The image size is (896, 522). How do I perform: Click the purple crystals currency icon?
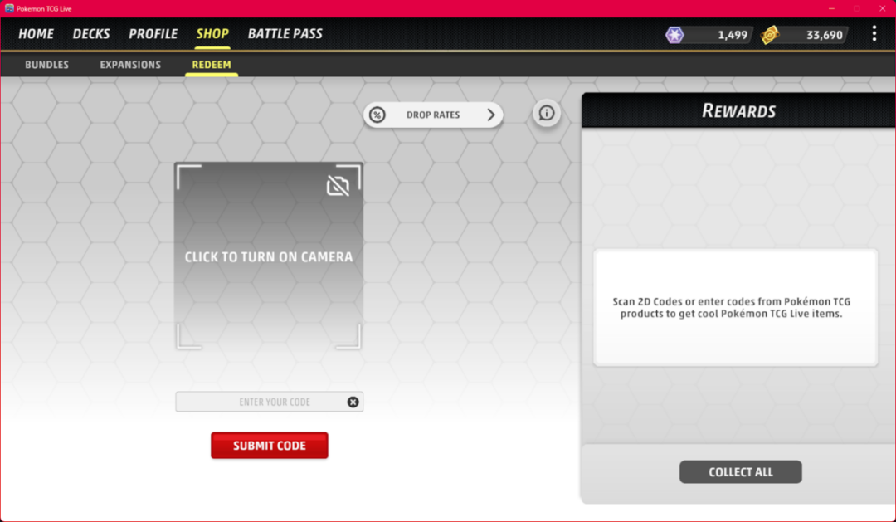674,35
